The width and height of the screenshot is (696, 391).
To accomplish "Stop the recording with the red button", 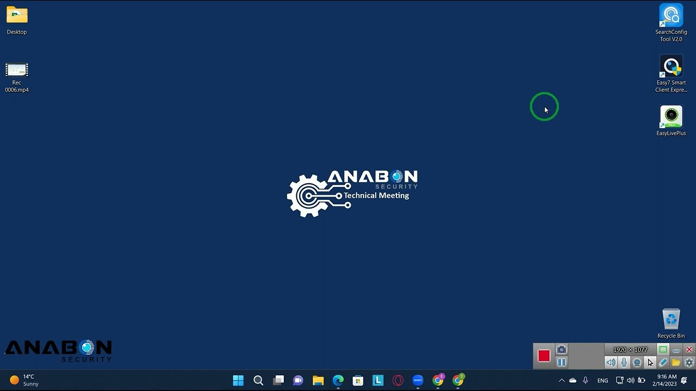I will coord(544,356).
